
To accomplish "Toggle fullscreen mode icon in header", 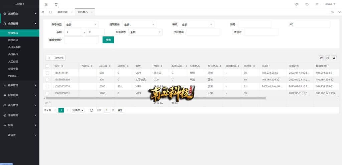I will point(317,4).
